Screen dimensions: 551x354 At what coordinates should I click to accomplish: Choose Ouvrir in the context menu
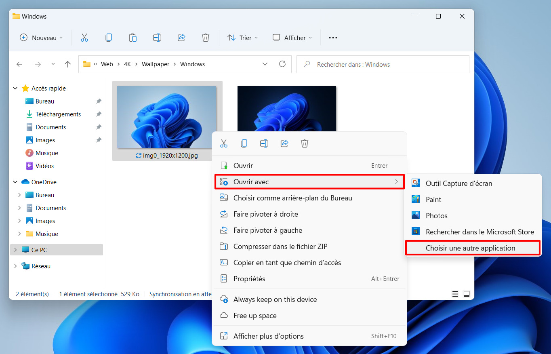309,166
